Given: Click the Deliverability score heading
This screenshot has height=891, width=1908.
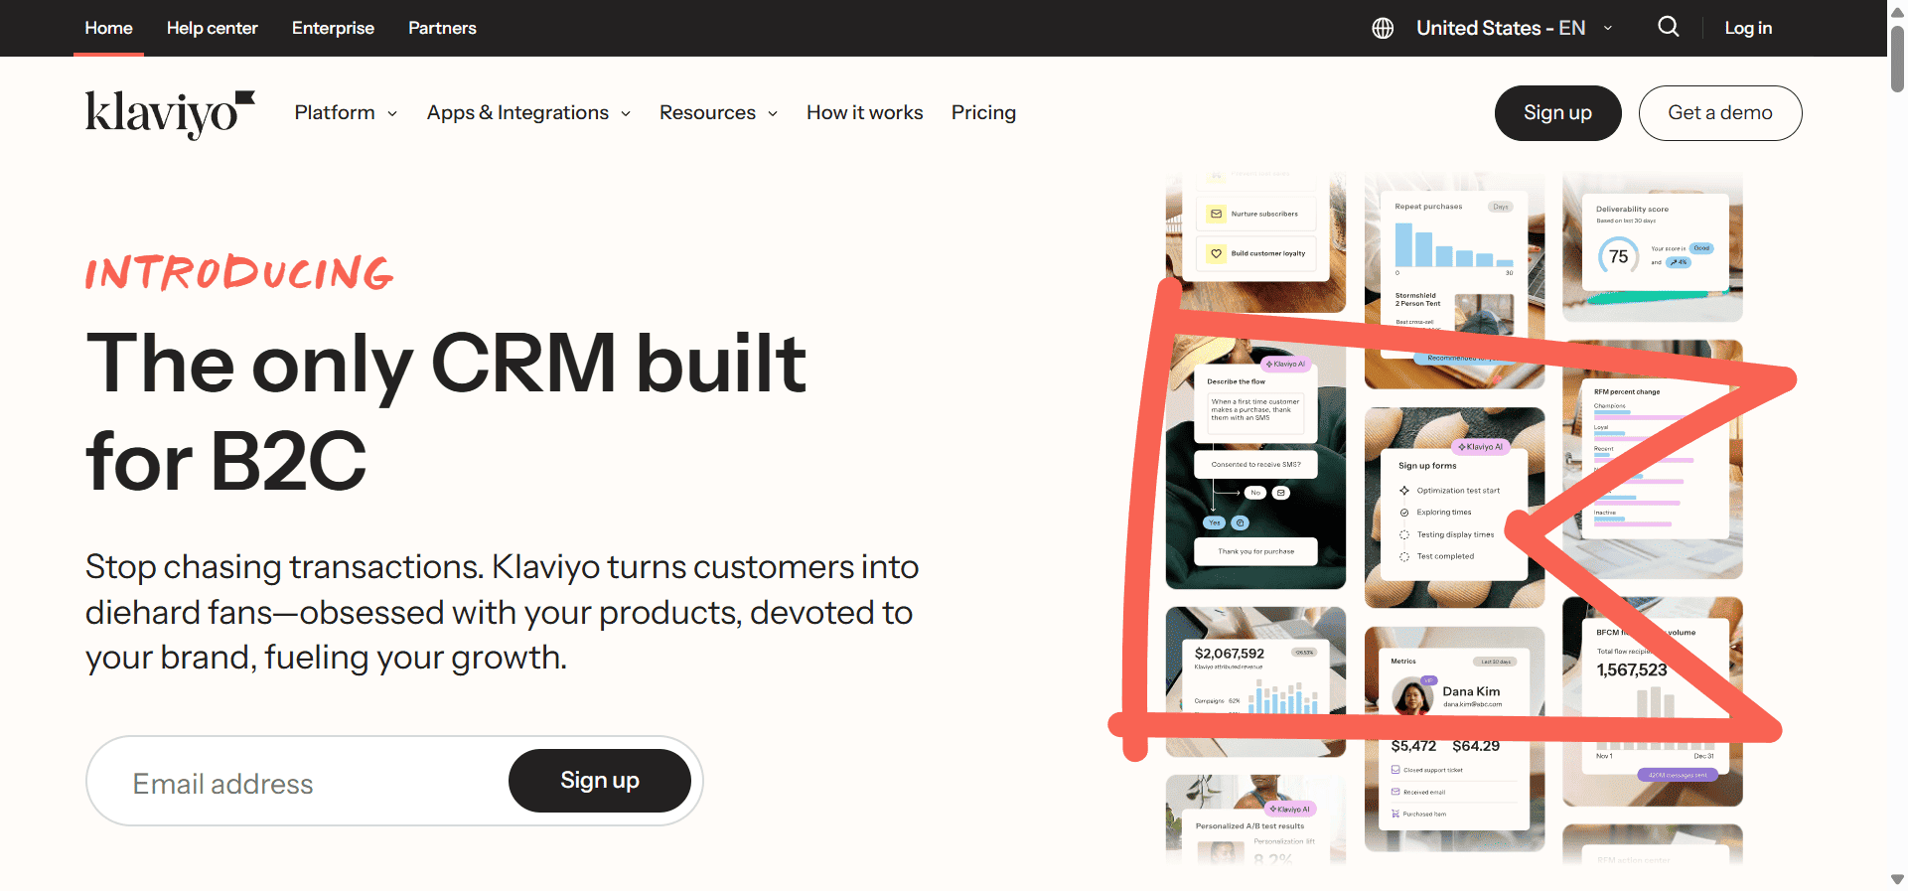Looking at the screenshot, I should (1632, 210).
